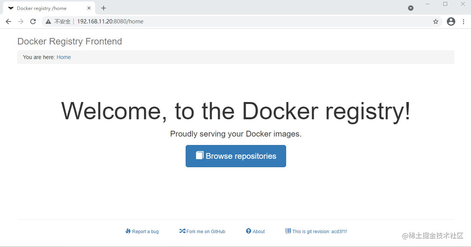This screenshot has height=247, width=471.
Task: Click the book icon on Browse repositories button
Action: (x=200, y=155)
